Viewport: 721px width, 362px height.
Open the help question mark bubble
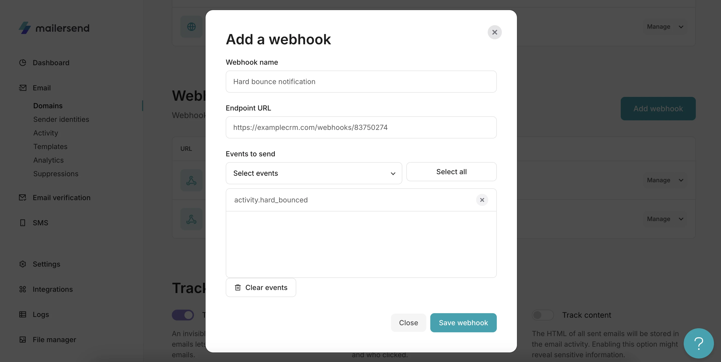(x=698, y=343)
